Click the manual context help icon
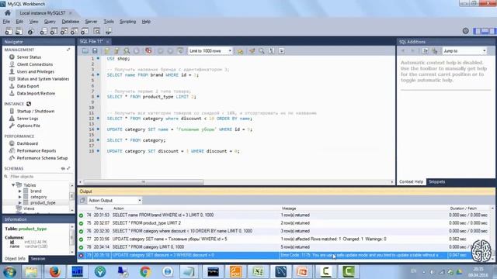Viewport: 497px width, 279px height. [x=426, y=50]
